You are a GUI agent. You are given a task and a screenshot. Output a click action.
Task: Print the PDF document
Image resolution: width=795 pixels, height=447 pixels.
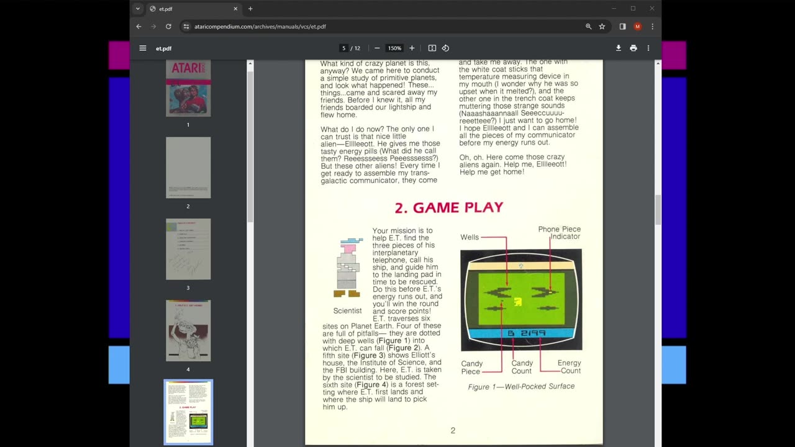point(633,48)
